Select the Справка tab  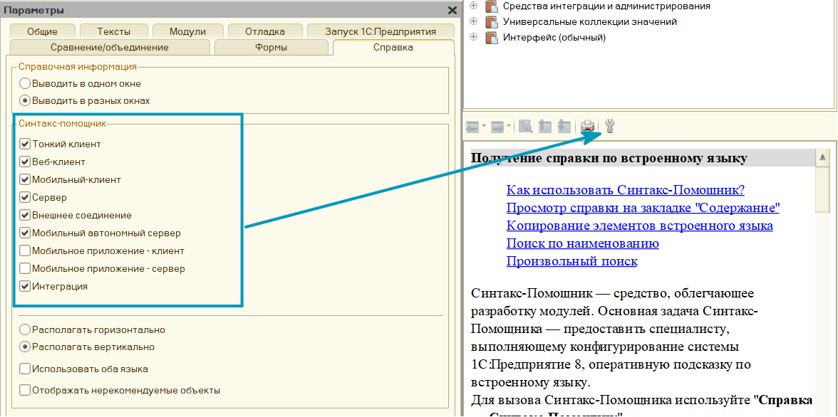coord(393,48)
